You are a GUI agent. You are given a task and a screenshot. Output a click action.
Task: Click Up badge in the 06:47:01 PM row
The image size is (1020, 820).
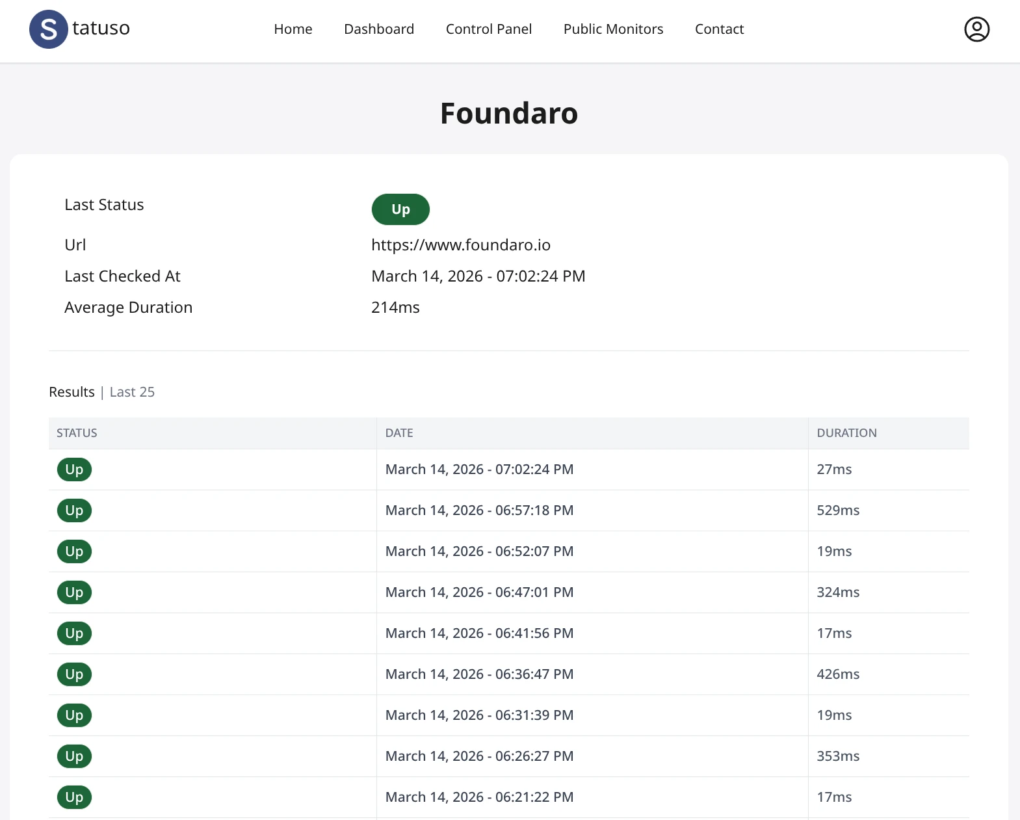click(x=74, y=592)
